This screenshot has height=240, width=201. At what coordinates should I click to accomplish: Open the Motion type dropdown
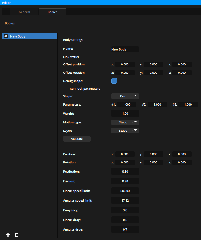125,122
